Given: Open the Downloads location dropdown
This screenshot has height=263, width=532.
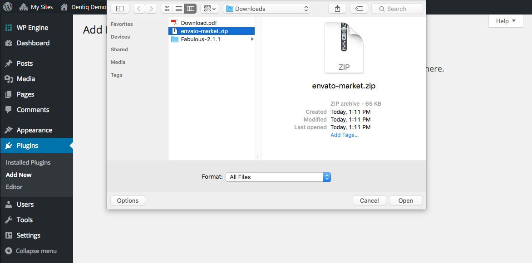Looking at the screenshot, I should tap(266, 9).
